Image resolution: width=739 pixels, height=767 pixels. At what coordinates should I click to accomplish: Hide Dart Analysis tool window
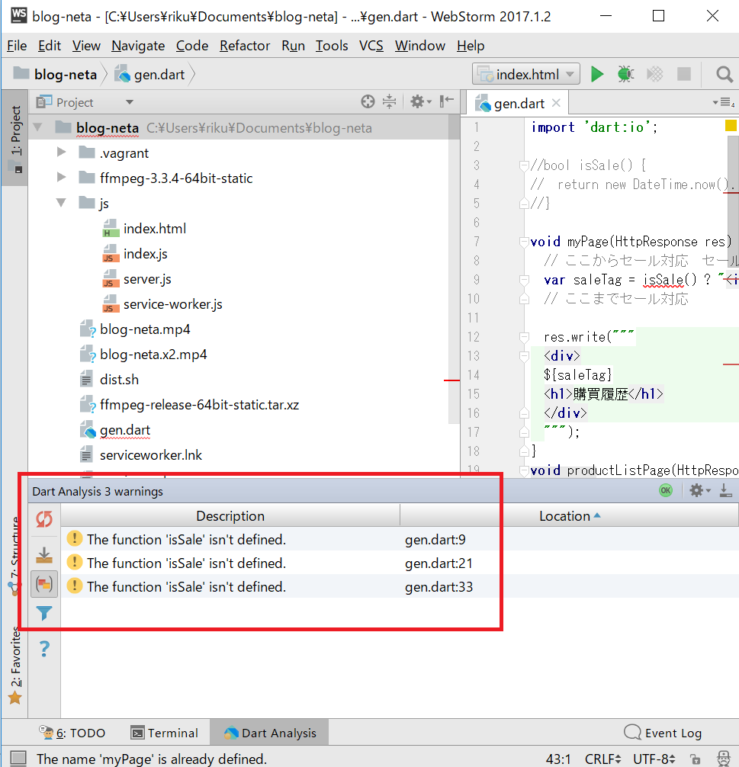tap(725, 490)
